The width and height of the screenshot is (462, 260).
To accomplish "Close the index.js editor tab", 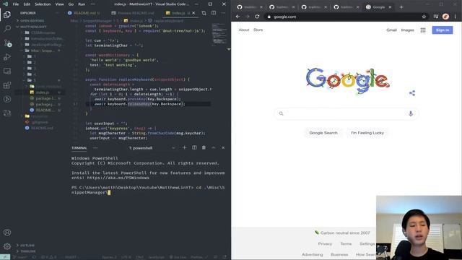I will tap(193, 13).
